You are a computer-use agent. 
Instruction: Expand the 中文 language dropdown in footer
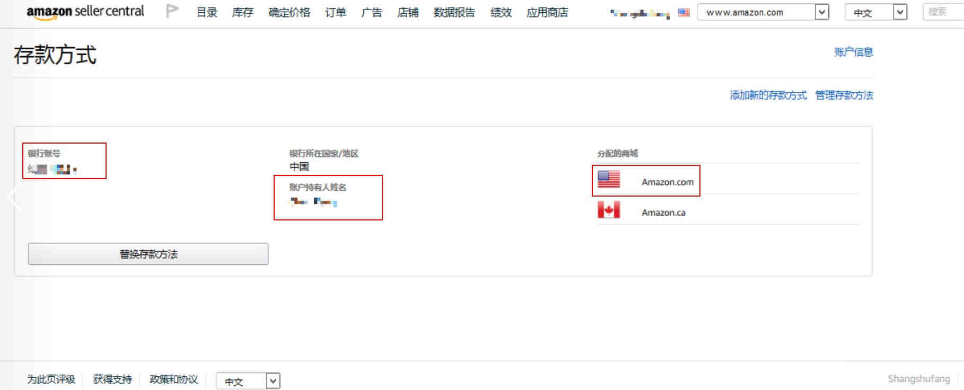coord(248,381)
